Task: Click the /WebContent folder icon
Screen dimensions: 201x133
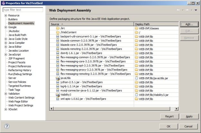Action: 58,32
